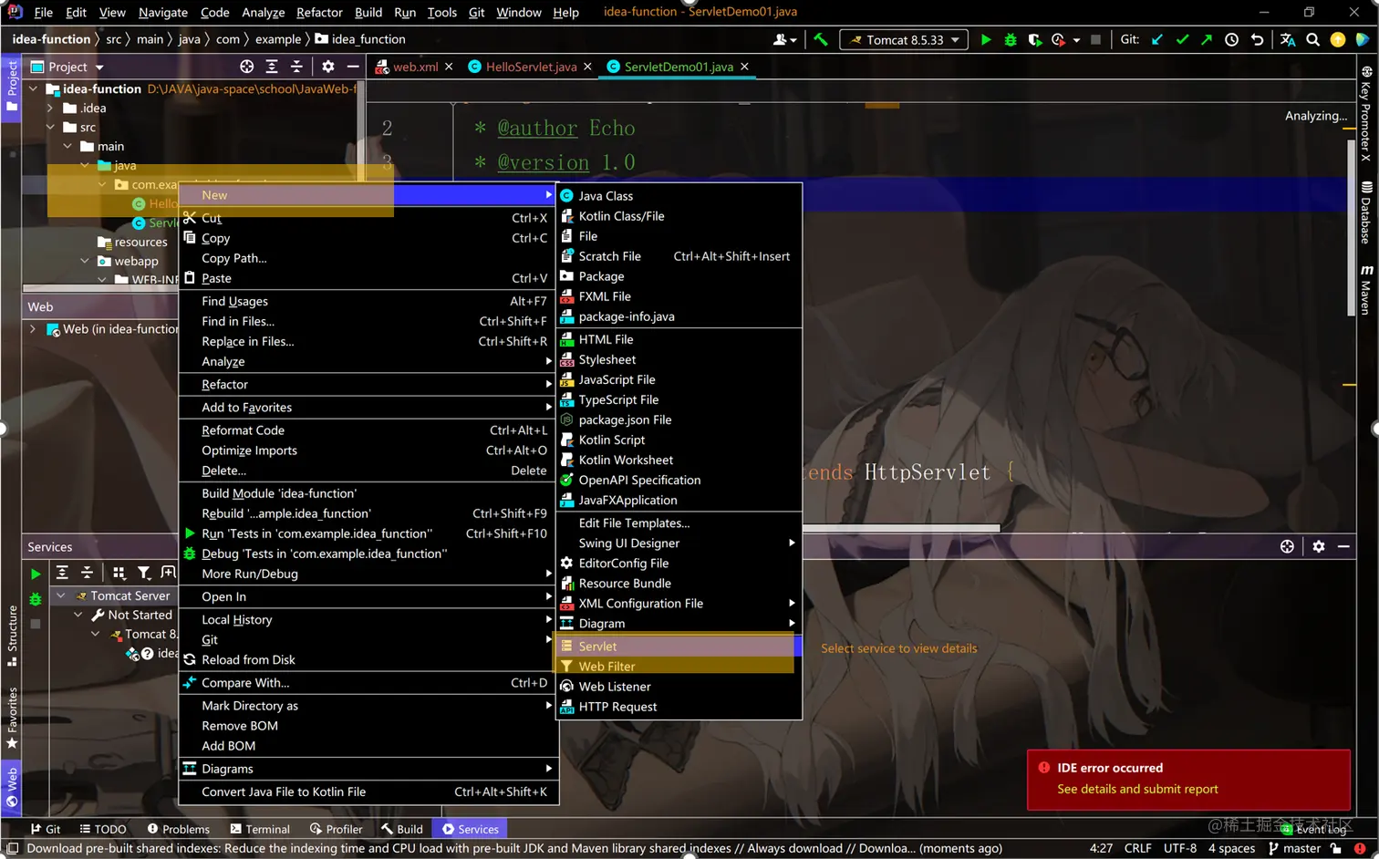Select Java Class in the New submenu
Viewport: 1379px width, 859px height.
(679, 196)
